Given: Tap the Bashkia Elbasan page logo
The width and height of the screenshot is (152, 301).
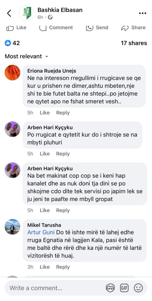Looking at the screenshot, I should 26,13.
